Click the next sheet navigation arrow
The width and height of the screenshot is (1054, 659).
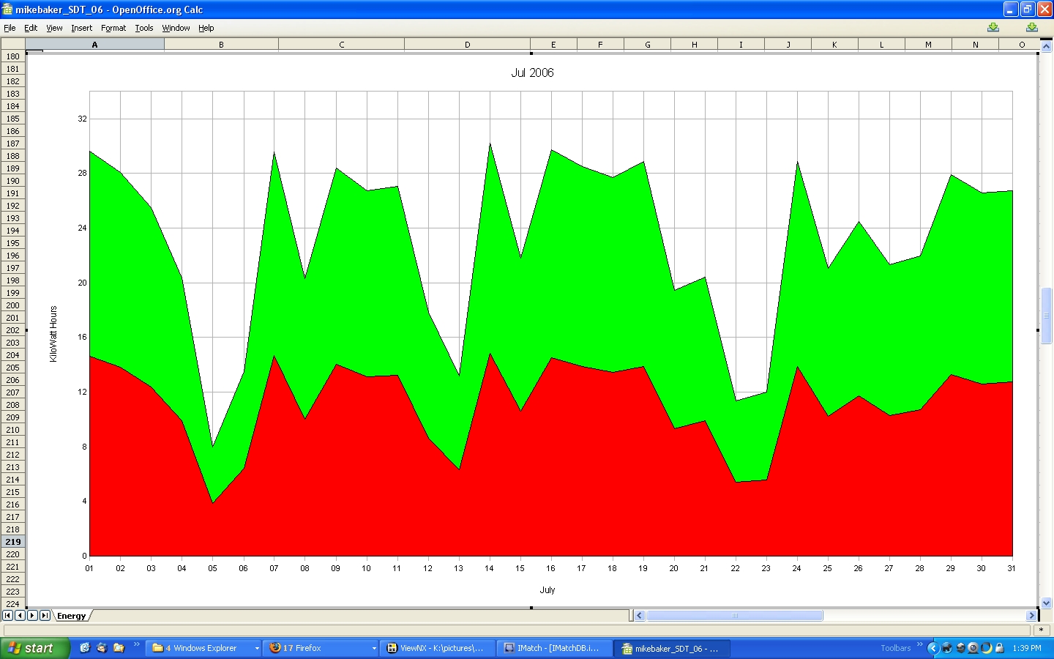(x=32, y=616)
